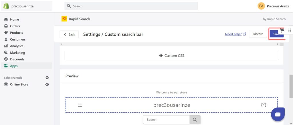Image resolution: width=293 pixels, height=125 pixels.
Task: Focus the top Shopify search field
Action: [131, 6]
